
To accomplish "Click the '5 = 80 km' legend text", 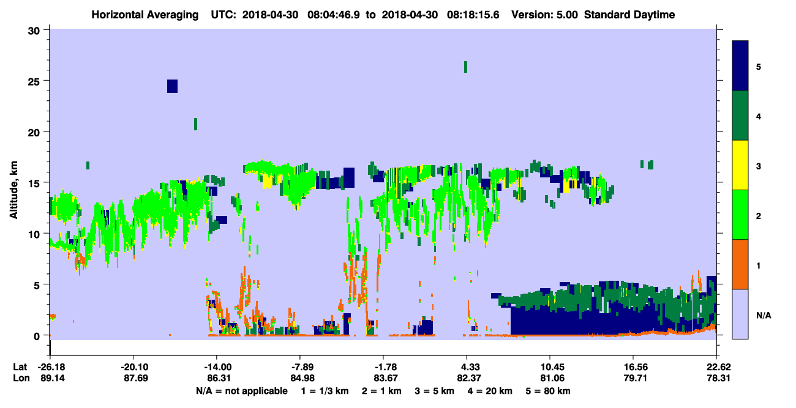I will point(549,391).
